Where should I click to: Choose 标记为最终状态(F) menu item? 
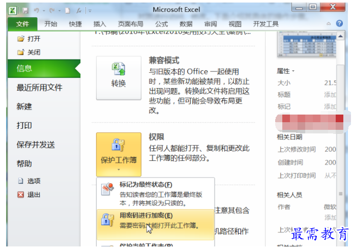click(155, 193)
